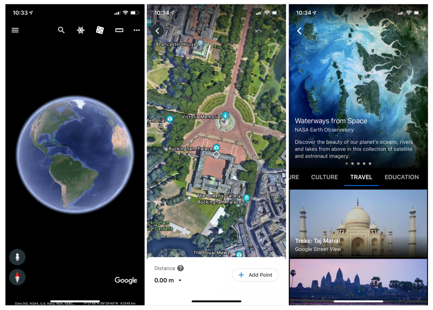Tap the I'm Feeling Lucky dice icon
This screenshot has height=310, width=433.
(100, 30)
